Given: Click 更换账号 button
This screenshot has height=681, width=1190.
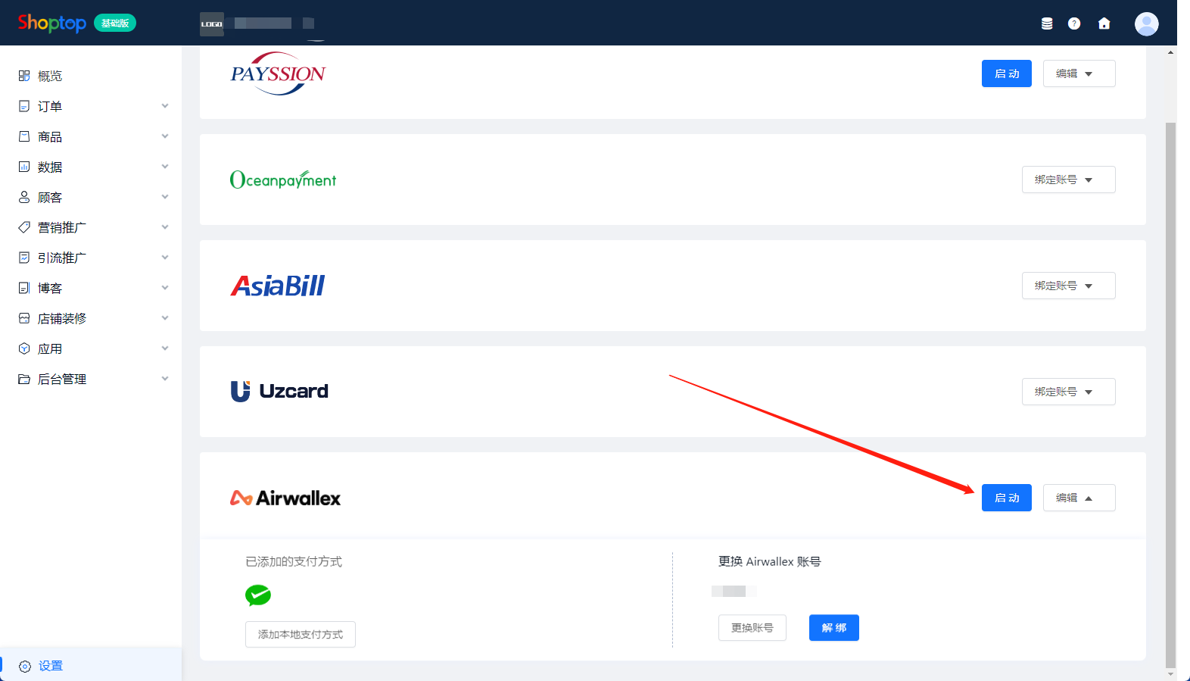Looking at the screenshot, I should 752,627.
